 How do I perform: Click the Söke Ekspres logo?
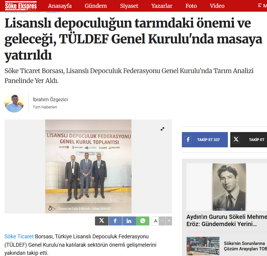pos(21,6)
